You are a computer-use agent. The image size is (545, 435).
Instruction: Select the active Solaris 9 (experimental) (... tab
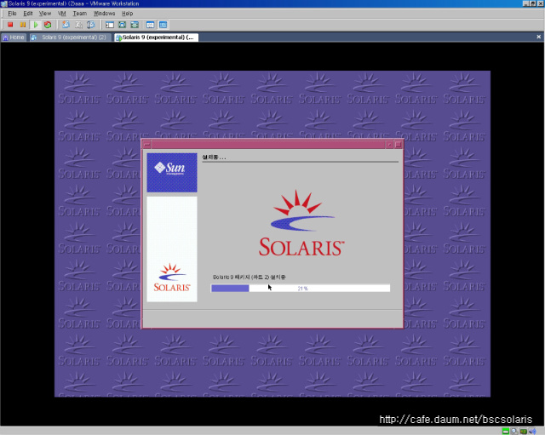click(157, 37)
